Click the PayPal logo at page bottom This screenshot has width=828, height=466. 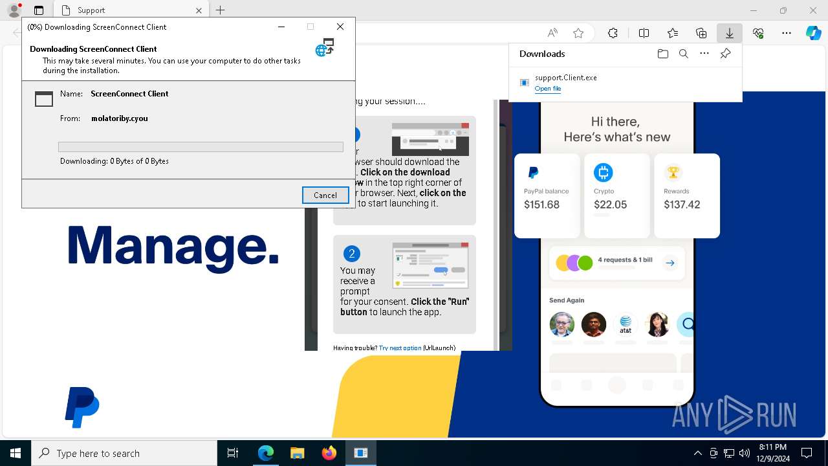click(x=82, y=407)
